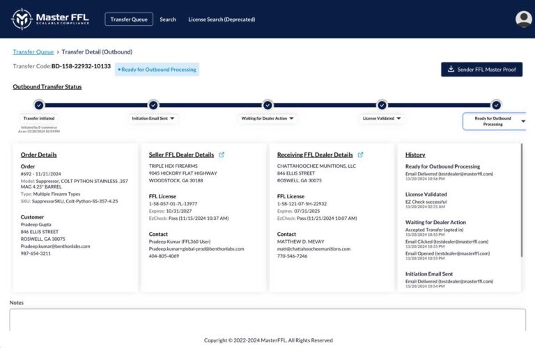This screenshot has height=348, width=535.
Task: Expand Ready for Outbound Processing step dropdown
Action: [x=523, y=121]
